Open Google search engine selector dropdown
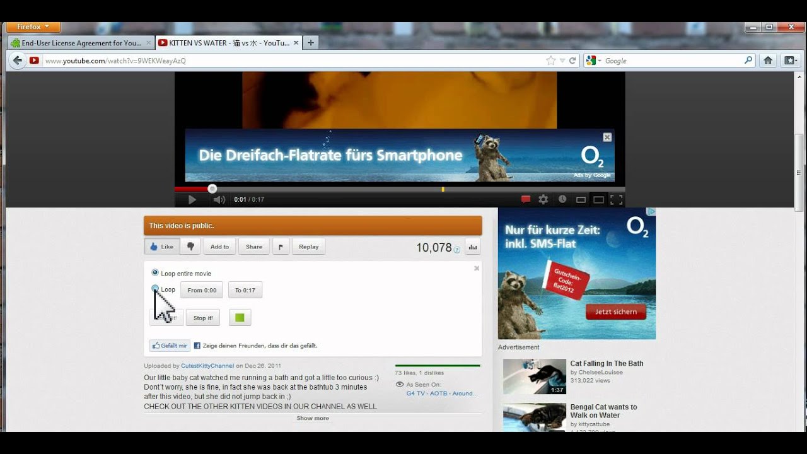 tap(593, 61)
